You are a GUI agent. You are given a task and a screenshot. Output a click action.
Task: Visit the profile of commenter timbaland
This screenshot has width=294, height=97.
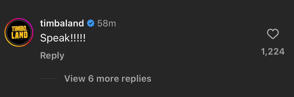coord(62,23)
